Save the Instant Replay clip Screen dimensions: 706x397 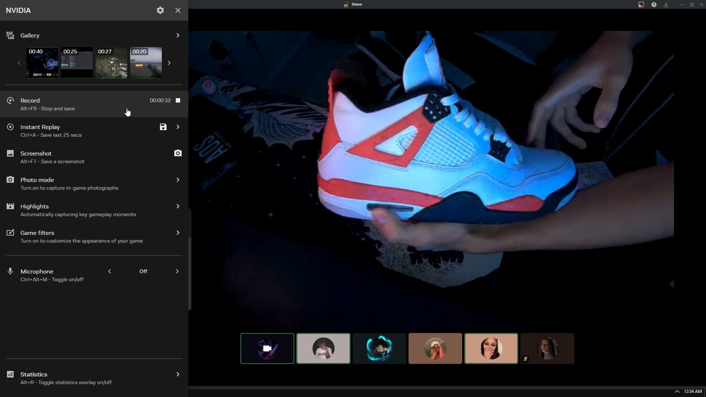tap(163, 127)
